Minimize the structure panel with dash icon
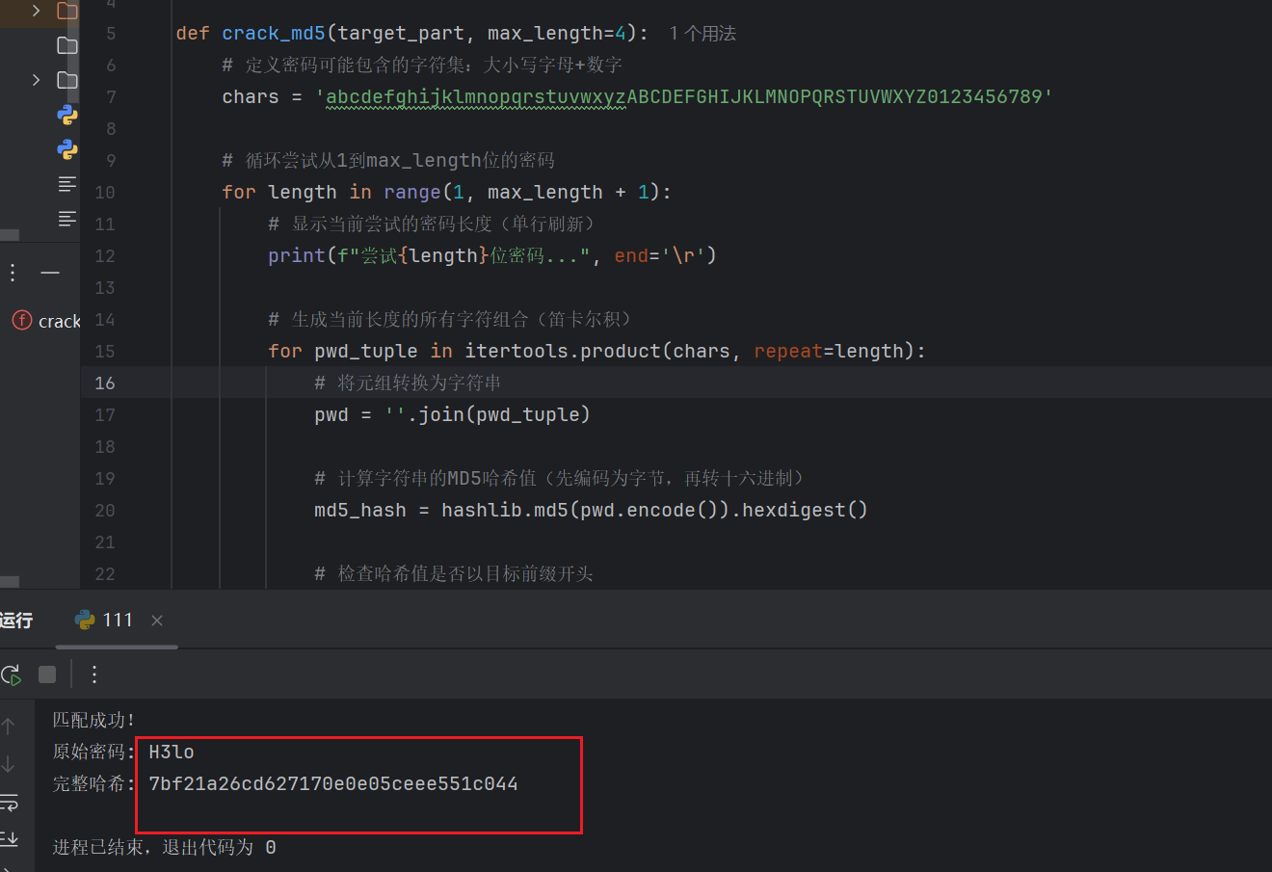The width and height of the screenshot is (1272, 872). [x=50, y=273]
